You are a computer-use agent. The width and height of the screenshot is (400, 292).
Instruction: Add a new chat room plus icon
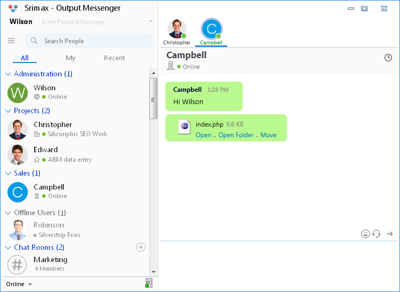[x=141, y=247]
